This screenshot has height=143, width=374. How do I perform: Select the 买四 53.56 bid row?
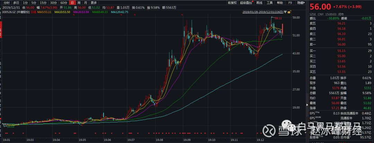pyautogui.click(x=341, y=67)
